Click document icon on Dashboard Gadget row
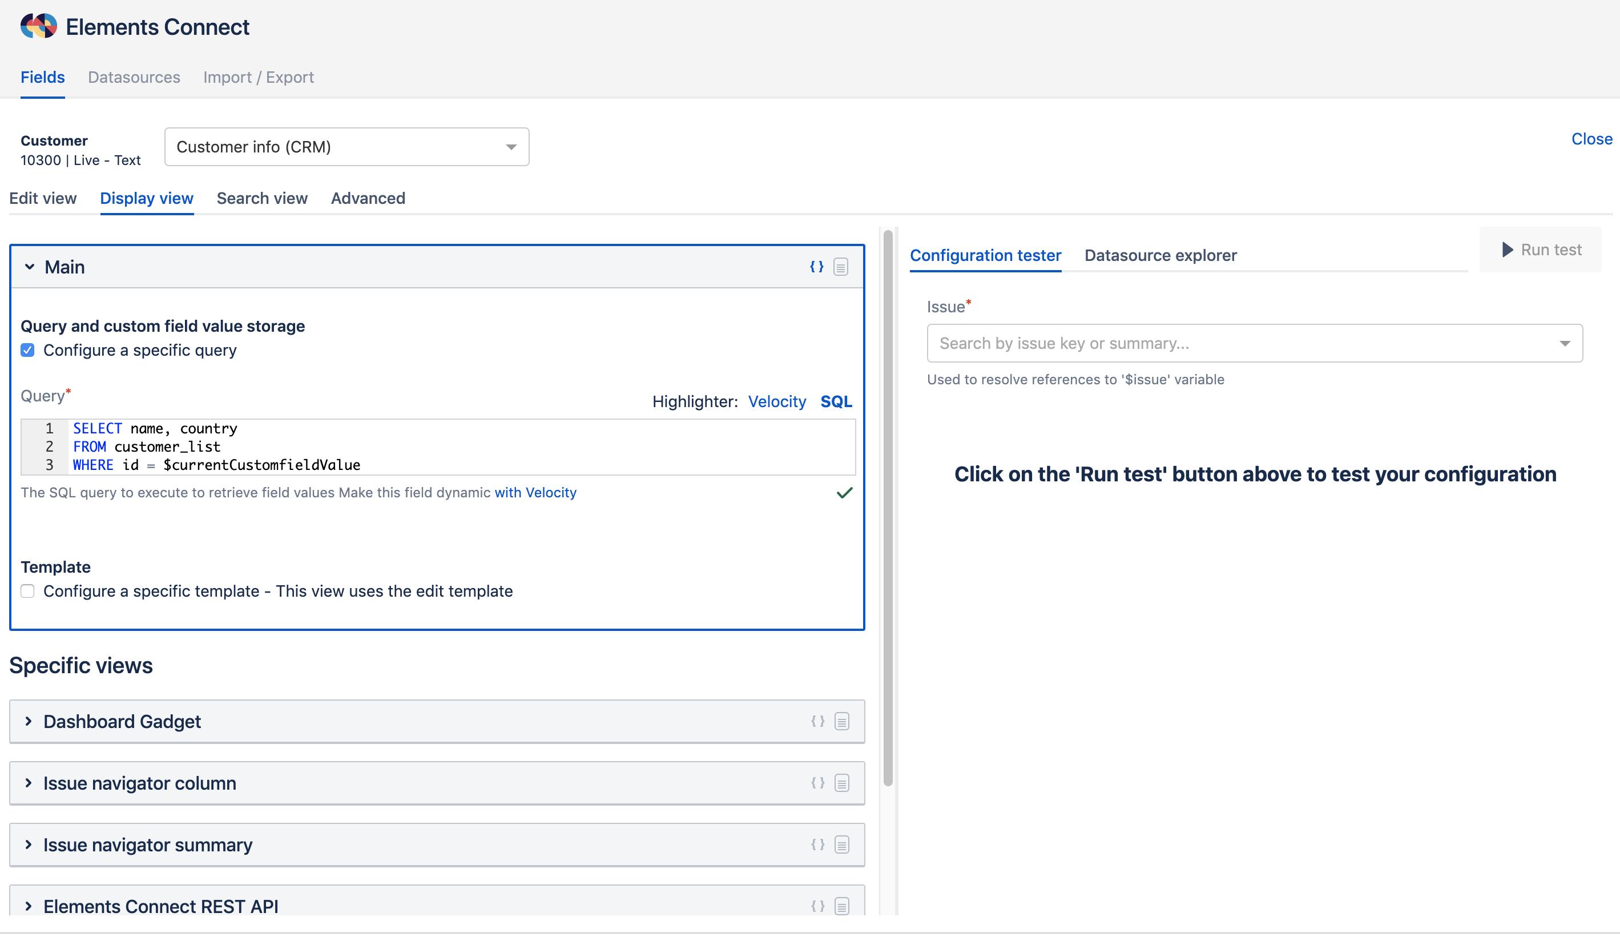1620x937 pixels. (x=841, y=721)
